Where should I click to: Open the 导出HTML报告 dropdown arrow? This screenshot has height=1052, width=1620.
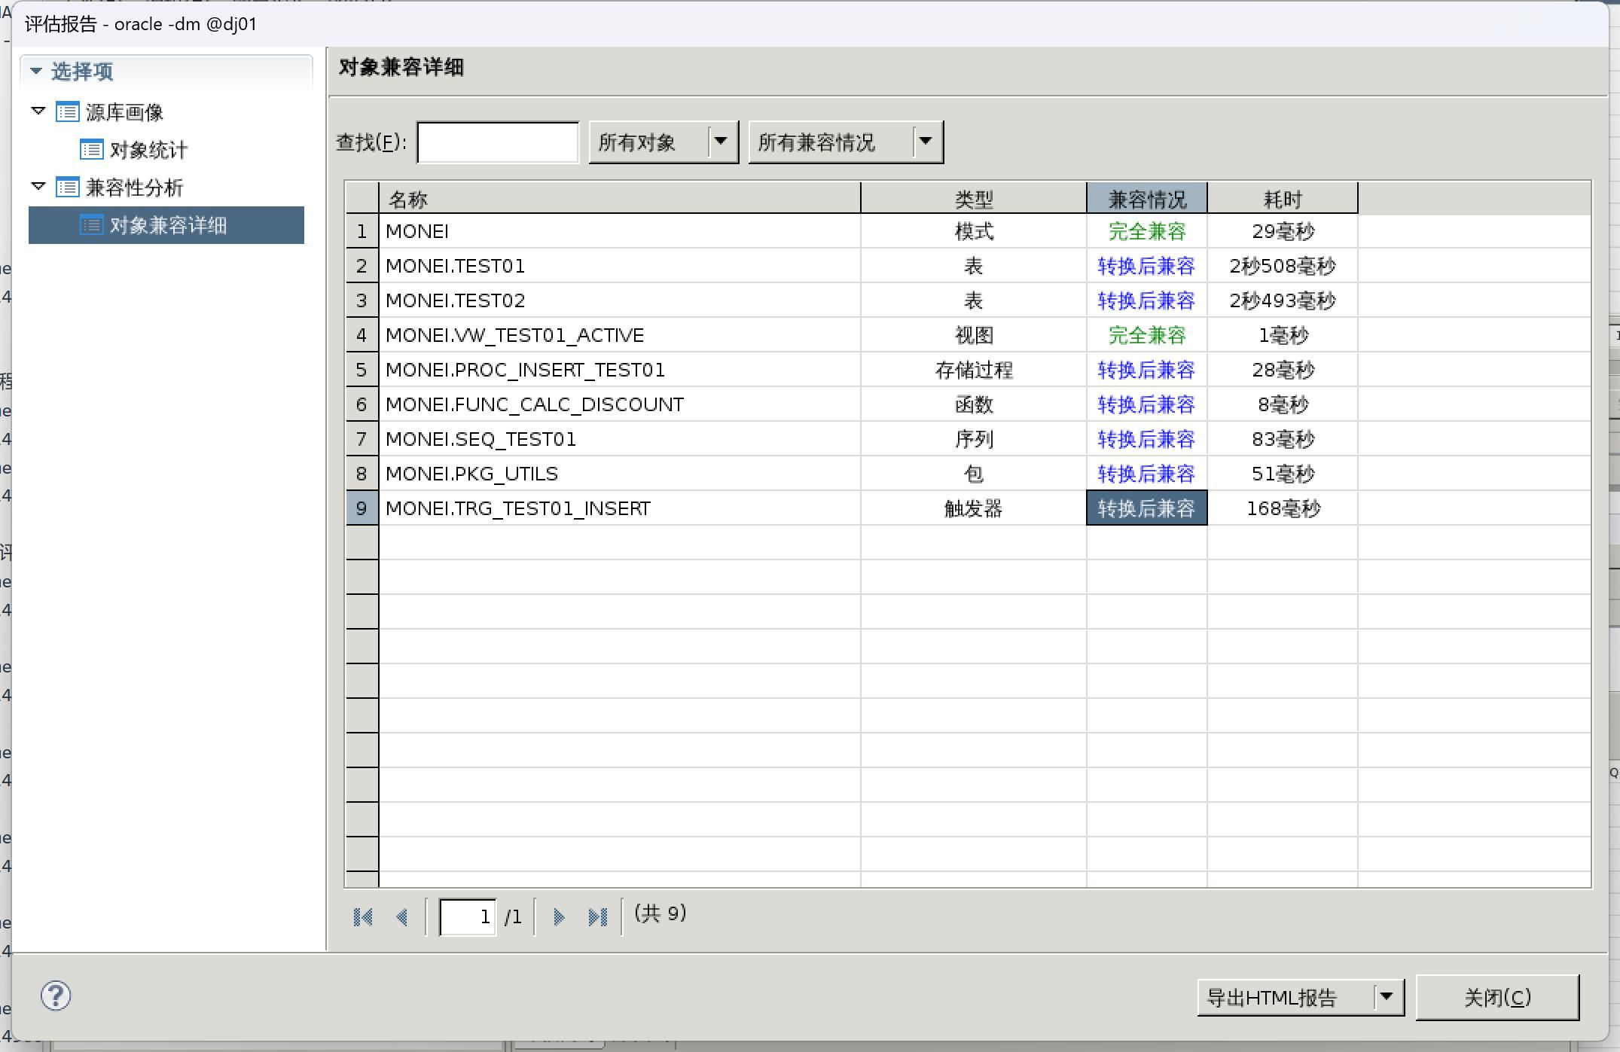1387,997
